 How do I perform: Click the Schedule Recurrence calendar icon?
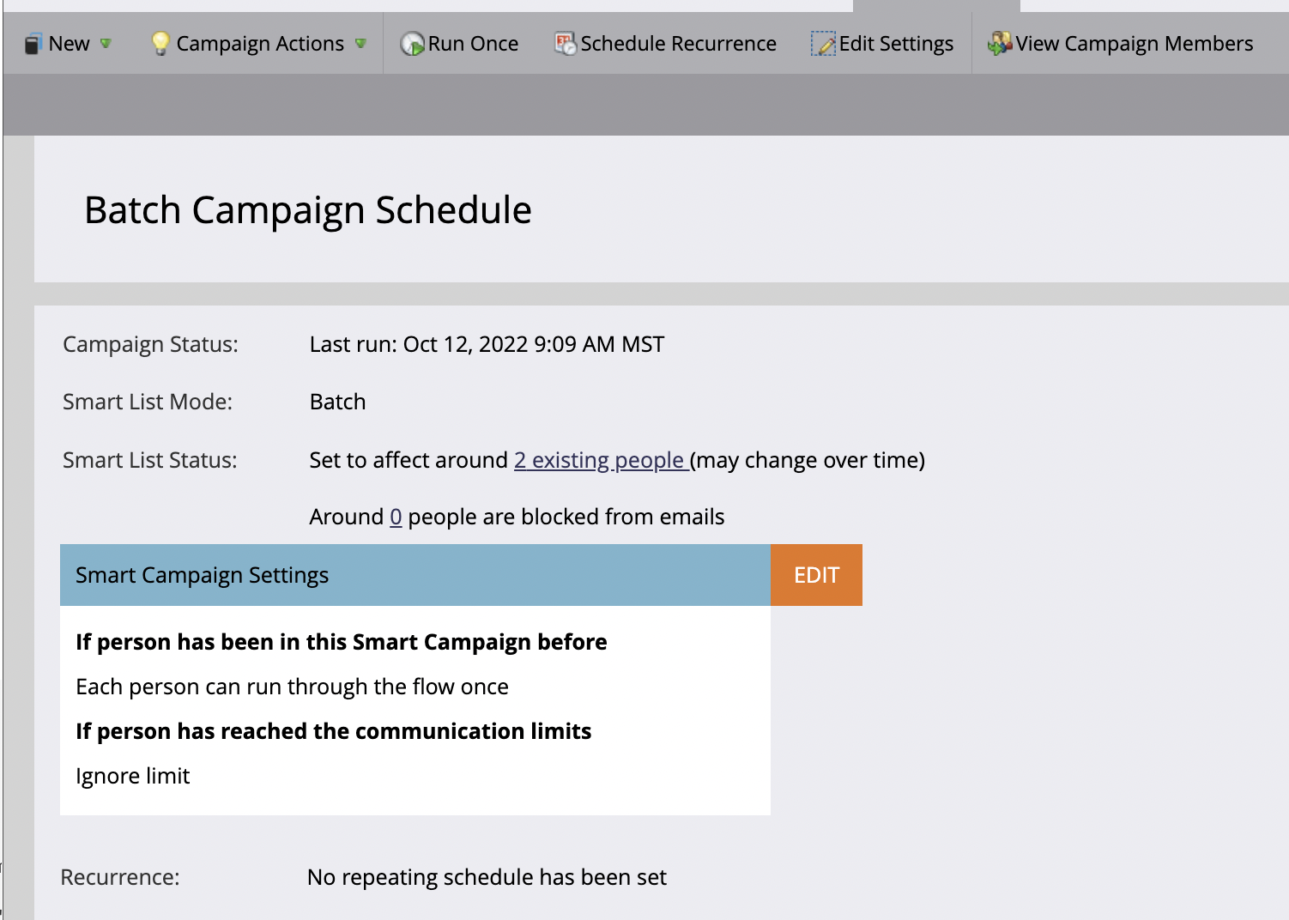pyautogui.click(x=566, y=44)
